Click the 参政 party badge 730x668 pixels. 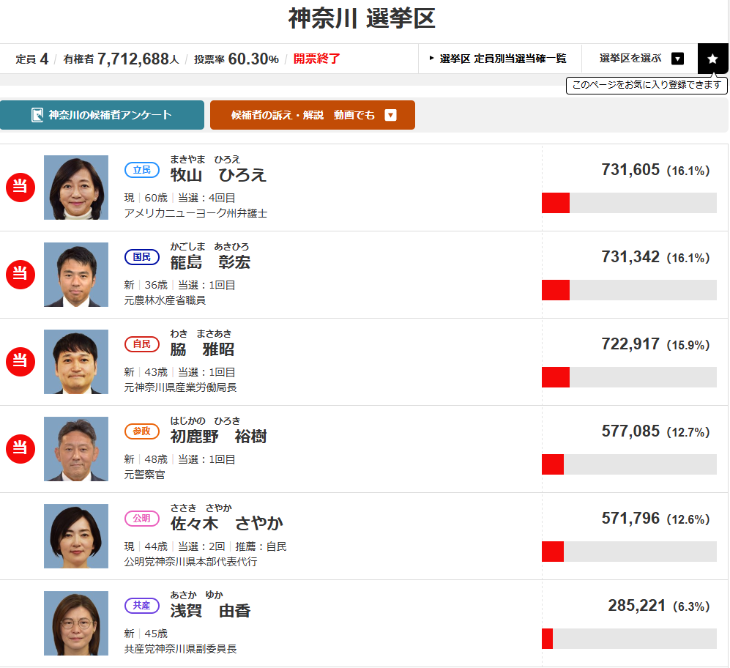point(141,431)
